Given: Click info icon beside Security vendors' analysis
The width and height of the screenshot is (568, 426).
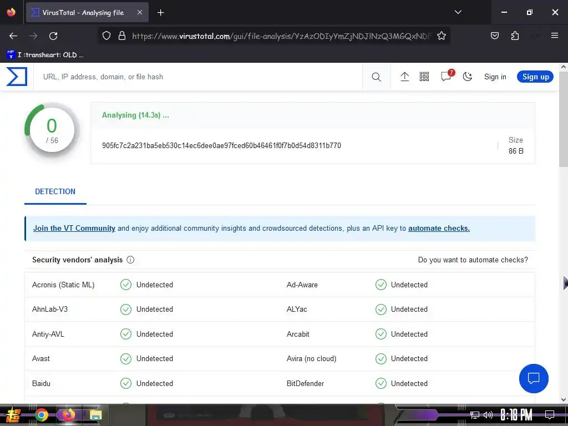Looking at the screenshot, I should click(x=130, y=260).
